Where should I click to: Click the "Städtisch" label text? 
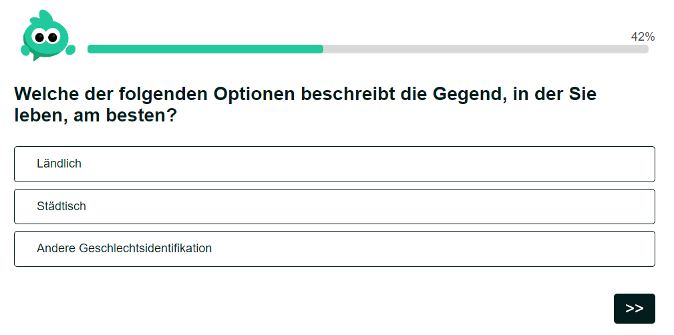pos(61,206)
